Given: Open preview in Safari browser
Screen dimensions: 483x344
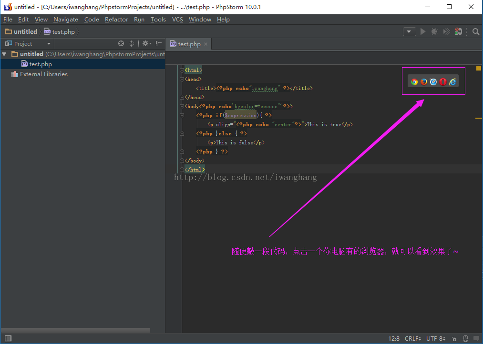Looking at the screenshot, I should 433,82.
